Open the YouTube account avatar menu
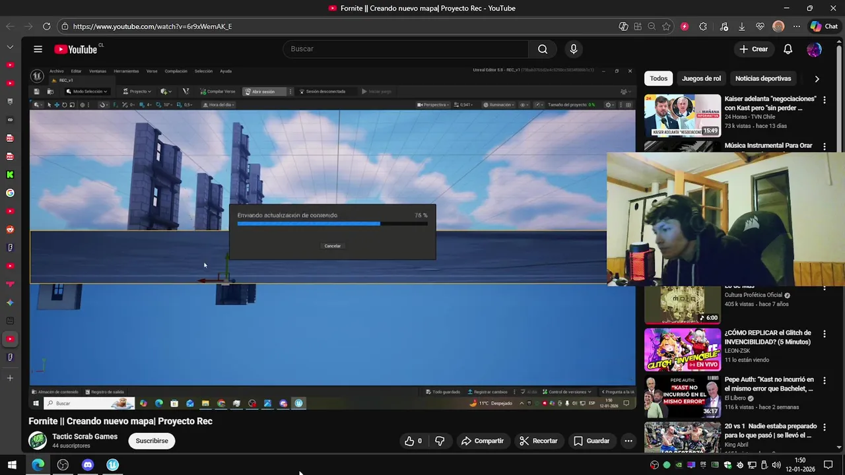Image resolution: width=845 pixels, height=475 pixels. tap(814, 49)
